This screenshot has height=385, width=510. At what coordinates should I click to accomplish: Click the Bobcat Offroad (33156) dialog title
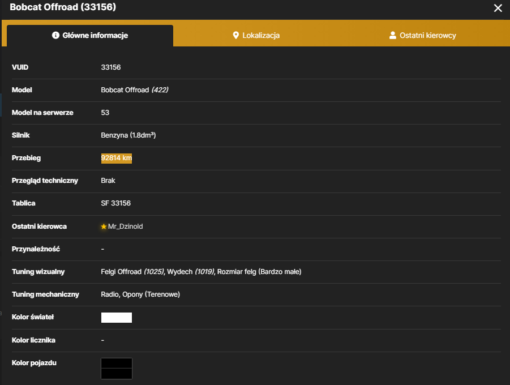pyautogui.click(x=63, y=7)
